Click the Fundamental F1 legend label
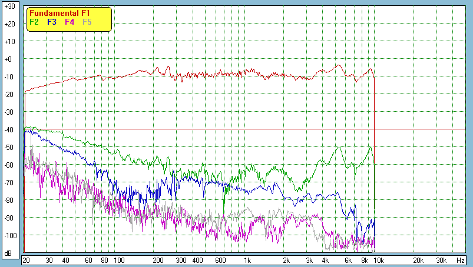473x267 pixels. [x=59, y=13]
